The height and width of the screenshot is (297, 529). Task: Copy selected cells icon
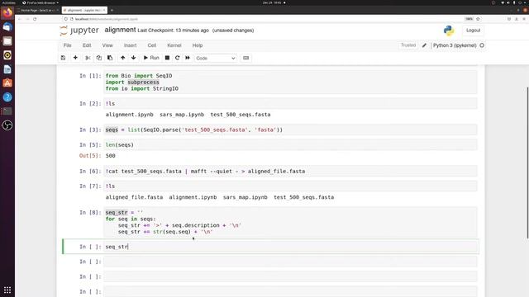tap(99, 58)
